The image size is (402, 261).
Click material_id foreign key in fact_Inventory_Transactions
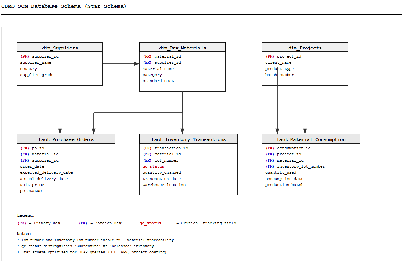[162, 154]
